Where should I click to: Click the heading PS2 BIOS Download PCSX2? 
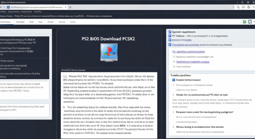point(108,39)
